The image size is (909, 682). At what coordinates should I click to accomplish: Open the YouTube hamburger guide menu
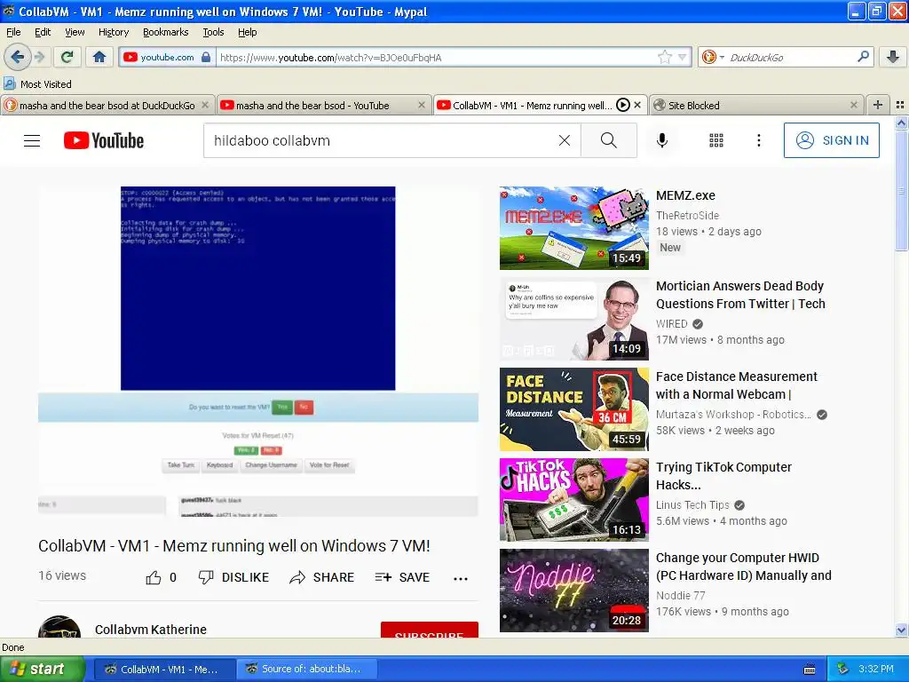32,140
